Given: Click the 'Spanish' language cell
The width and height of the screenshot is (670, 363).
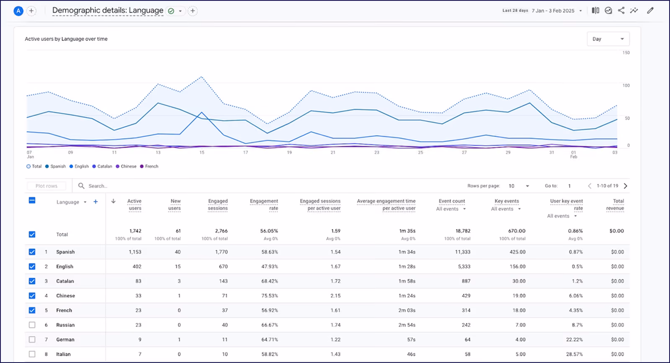Looking at the screenshot, I should click(65, 252).
